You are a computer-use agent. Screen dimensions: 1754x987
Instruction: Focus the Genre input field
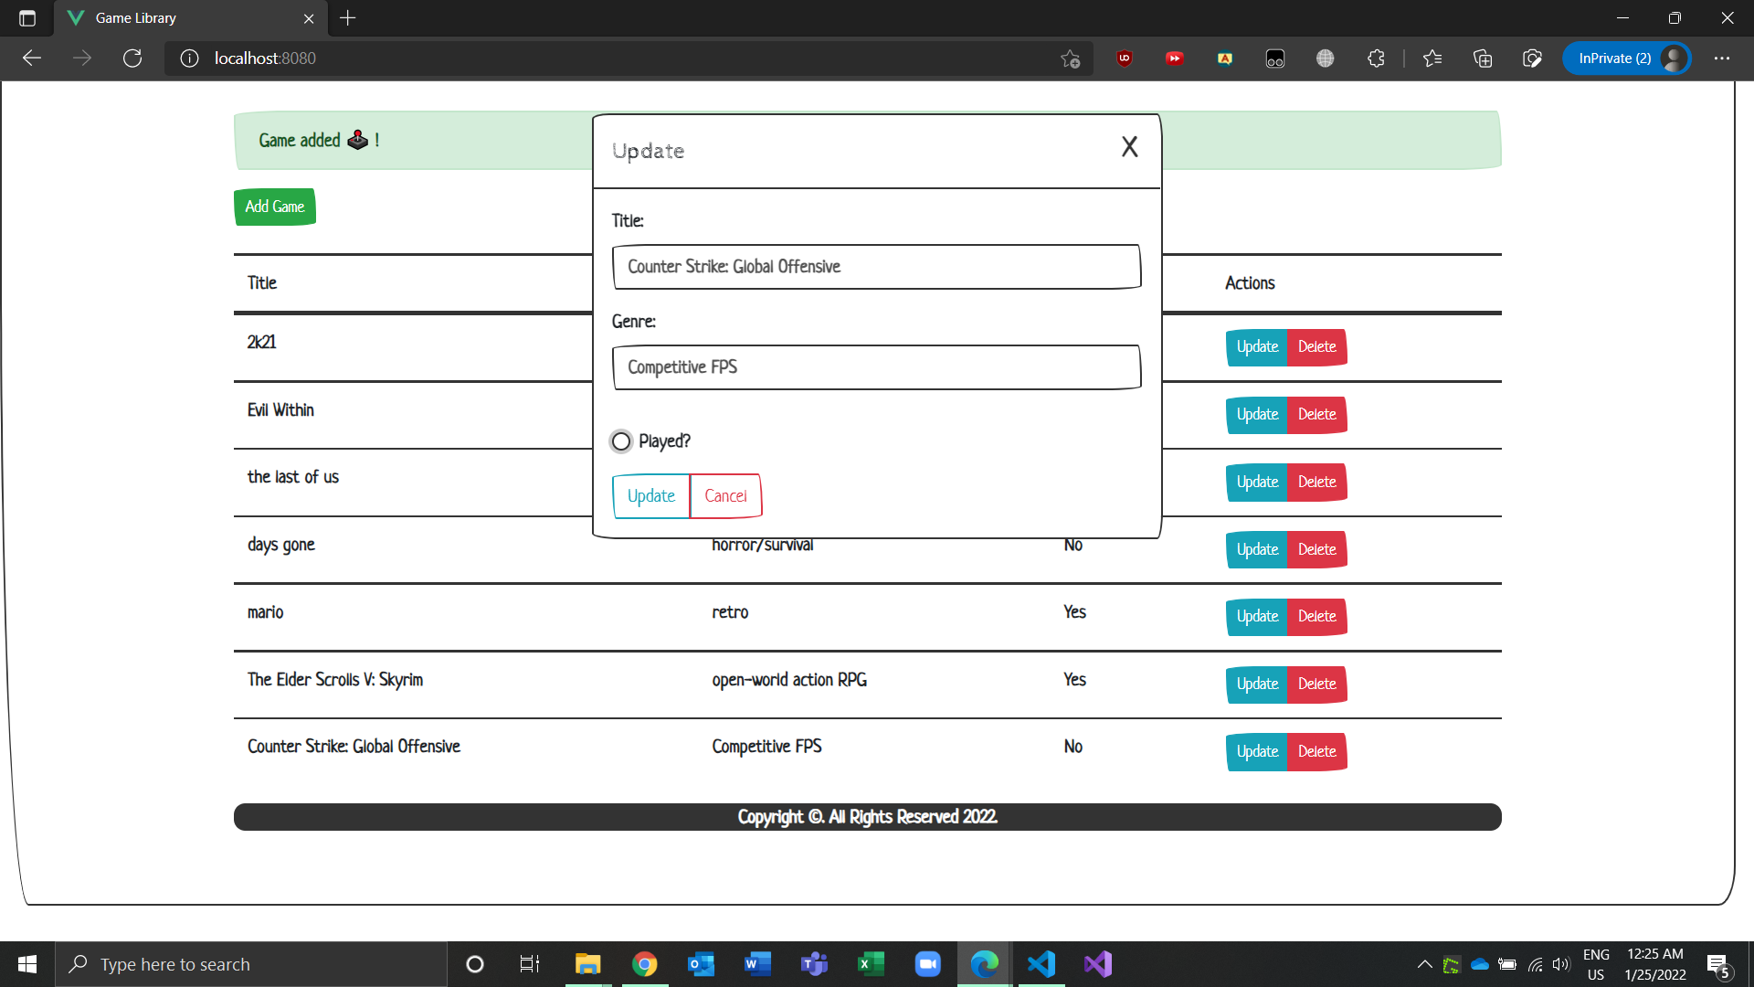point(876,367)
